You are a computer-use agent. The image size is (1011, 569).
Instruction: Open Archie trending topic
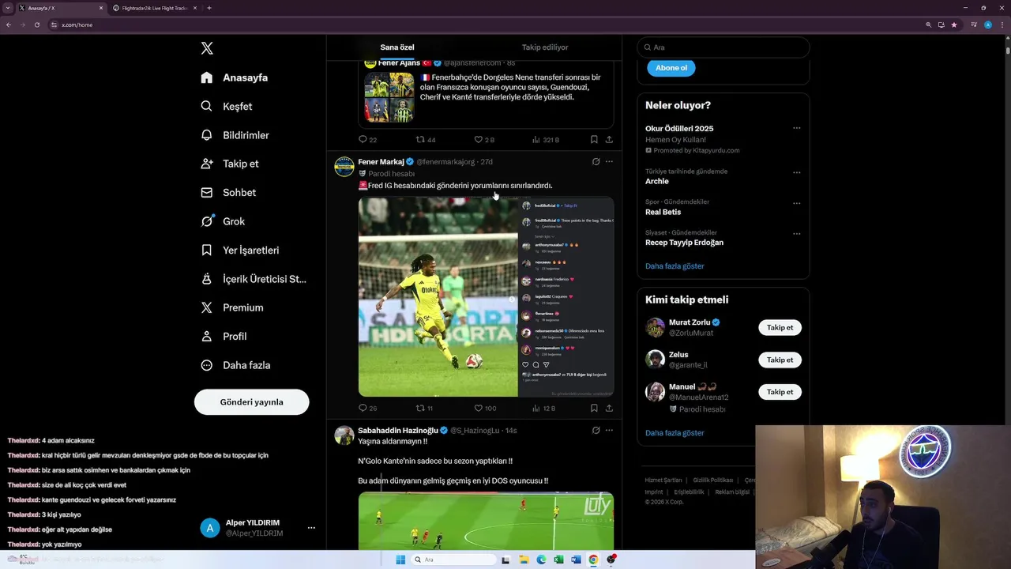[x=657, y=181]
